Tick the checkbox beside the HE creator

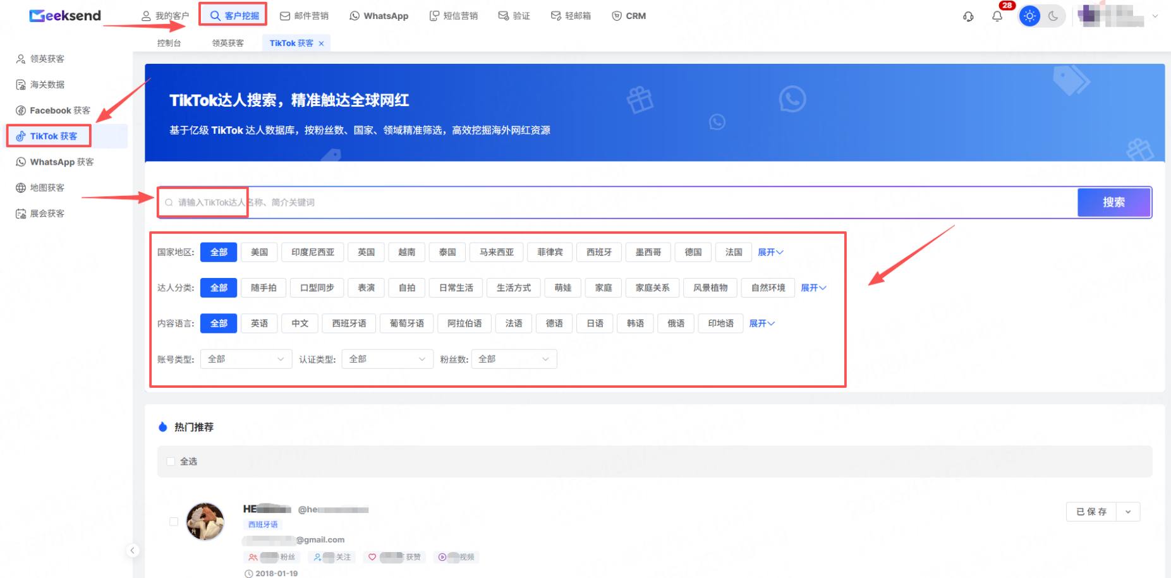pyautogui.click(x=174, y=522)
